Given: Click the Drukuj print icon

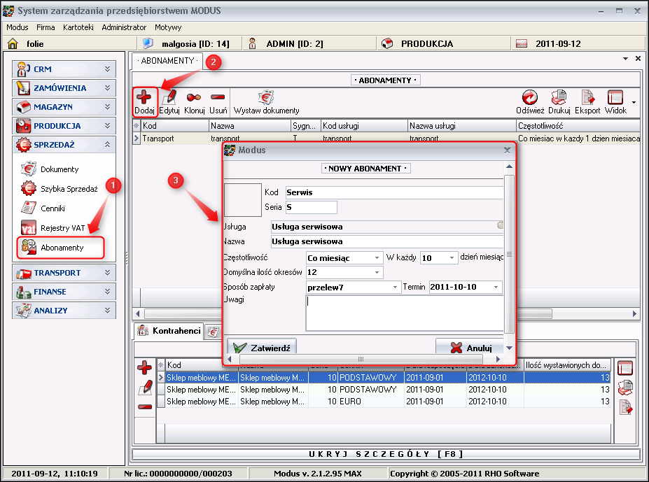Looking at the screenshot, I should pos(559,99).
